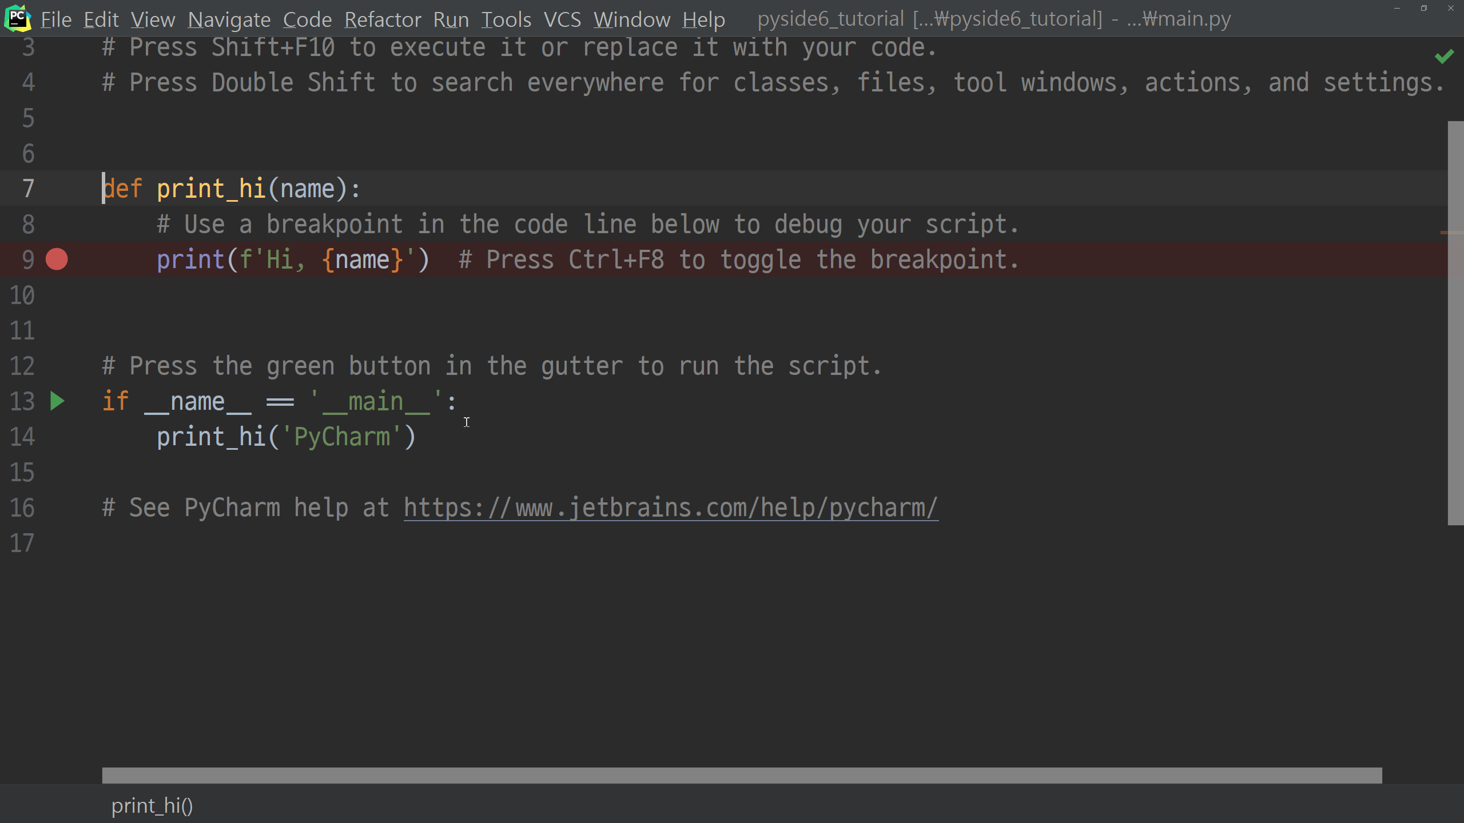Open the Window menu
This screenshot has width=1464, height=823.
pos(631,20)
